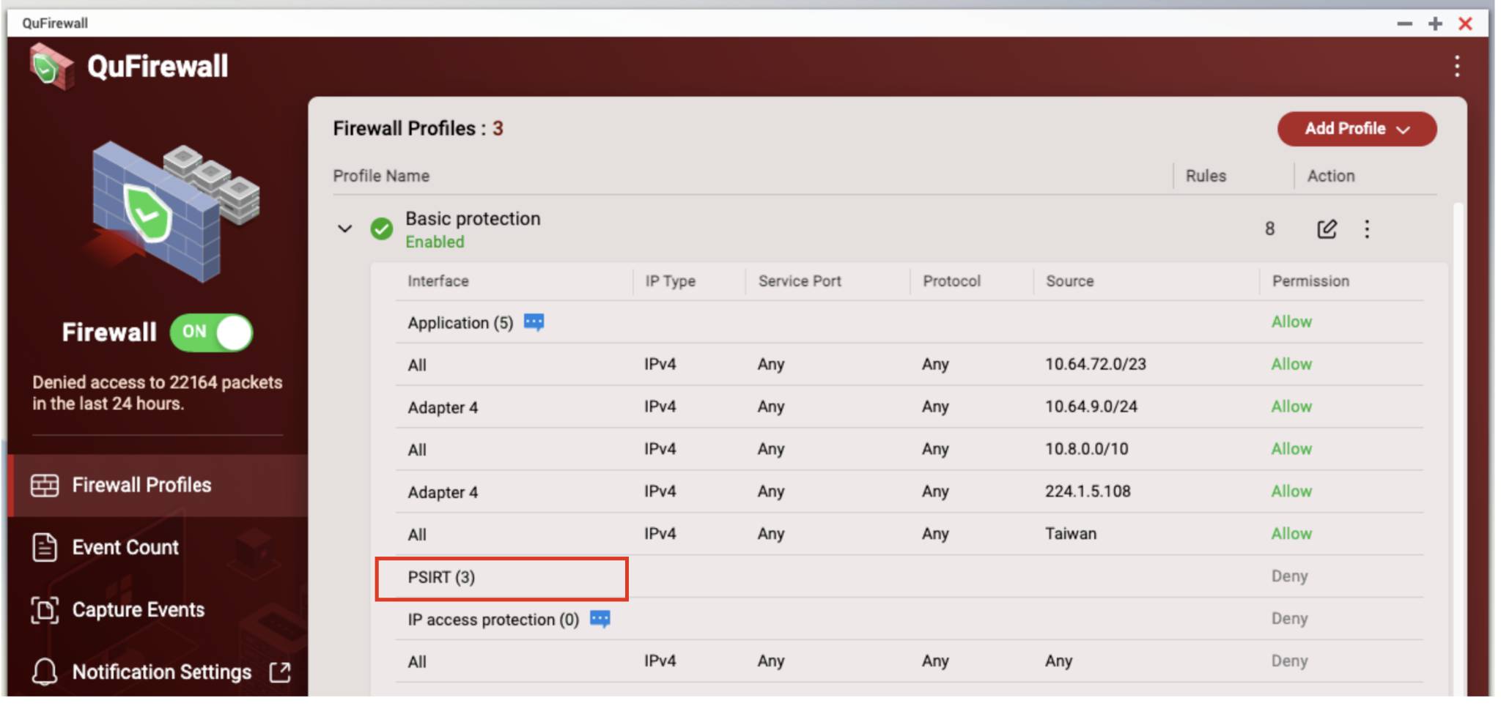Click the edit icon for Basic protection
Viewport: 1501px width, 706px height.
pyautogui.click(x=1327, y=229)
